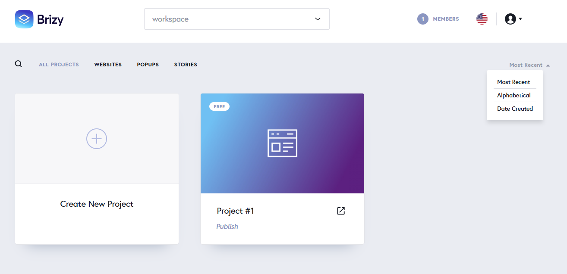
Task: Click the members count badge
Action: tap(423, 19)
